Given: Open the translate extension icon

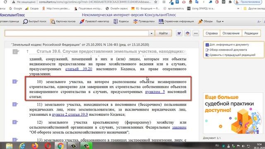Looking at the screenshot, I should pos(197,2).
